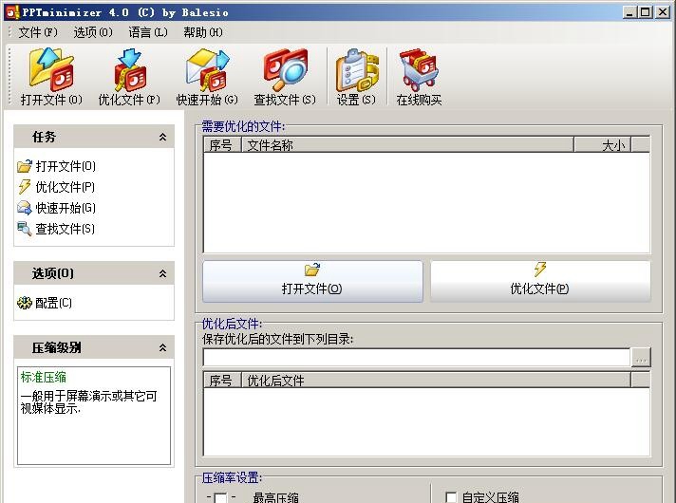The image size is (676, 503).
Task: Click the 文件名称 column header
Action: point(407,145)
